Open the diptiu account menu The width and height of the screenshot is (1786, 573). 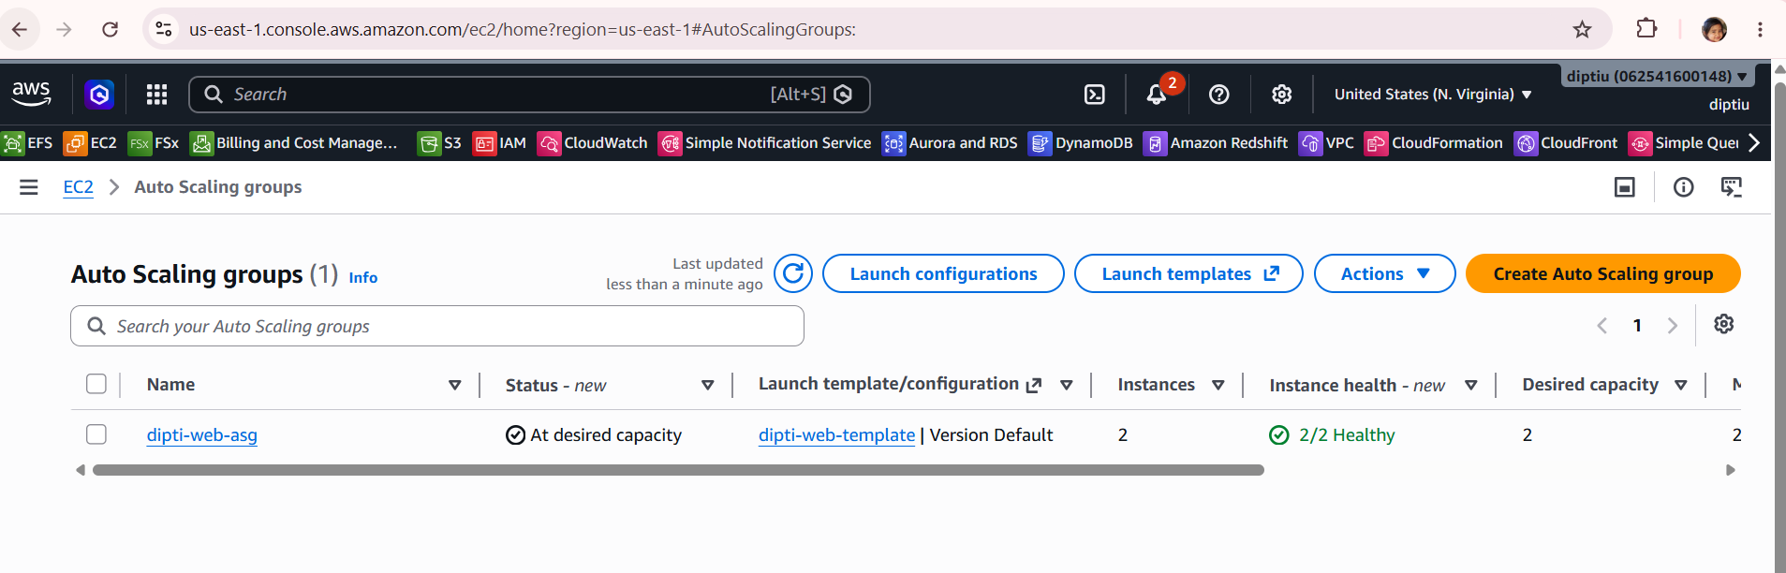click(1657, 76)
